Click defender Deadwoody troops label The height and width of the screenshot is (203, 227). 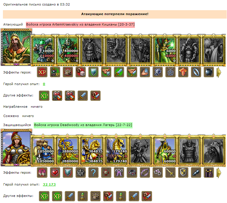pyautogui.click(x=83, y=125)
